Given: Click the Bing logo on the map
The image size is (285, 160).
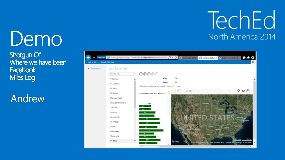Looking at the screenshot, I should (x=176, y=141).
